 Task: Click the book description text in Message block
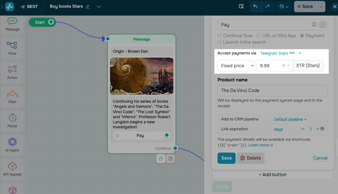(x=141, y=114)
